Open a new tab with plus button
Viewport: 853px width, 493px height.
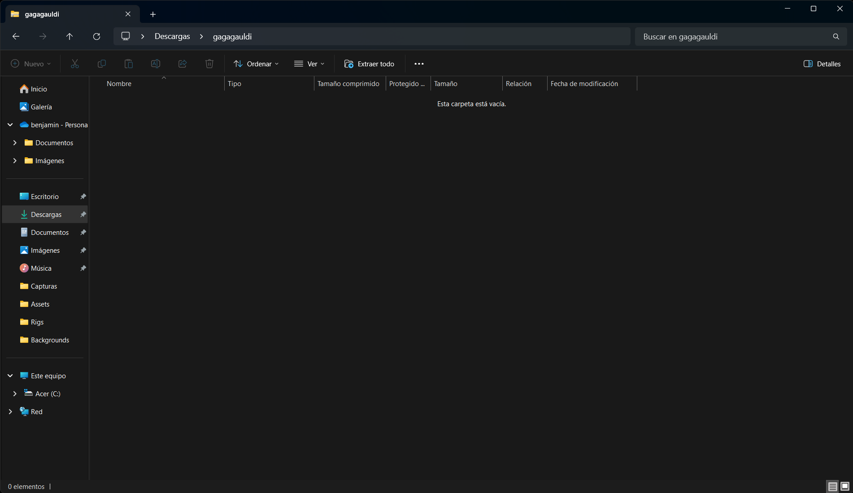click(153, 14)
